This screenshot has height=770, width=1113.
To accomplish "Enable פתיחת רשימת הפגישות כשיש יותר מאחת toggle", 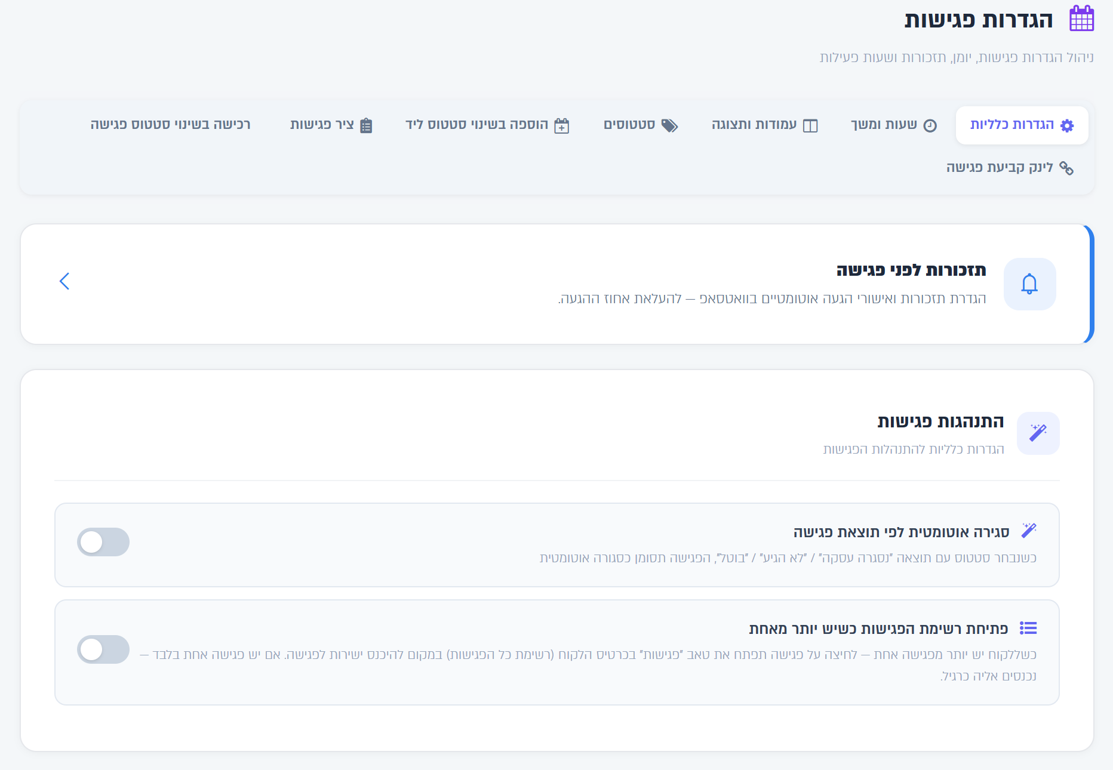I will [x=103, y=649].
